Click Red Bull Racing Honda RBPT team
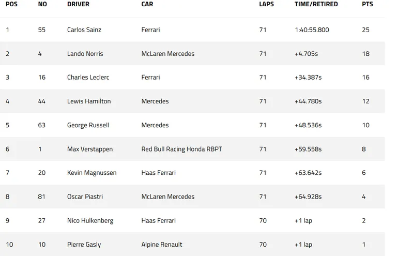Screen dimensions: 397x256 [x=181, y=149]
